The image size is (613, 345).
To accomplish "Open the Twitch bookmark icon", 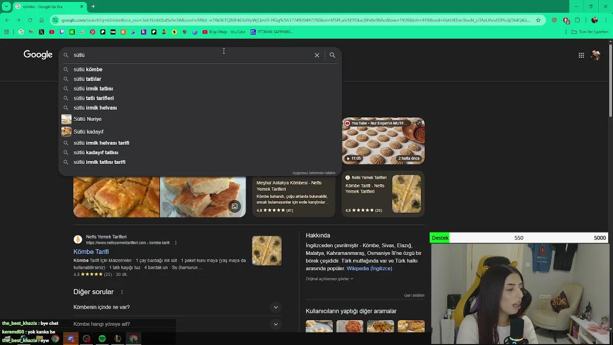I will pos(62,32).
